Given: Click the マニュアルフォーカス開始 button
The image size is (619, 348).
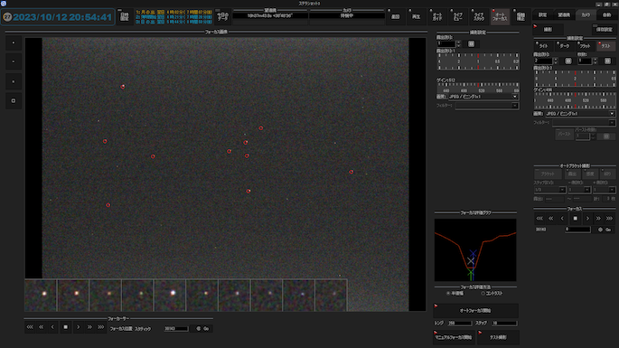Looking at the screenshot, I should [x=454, y=337].
